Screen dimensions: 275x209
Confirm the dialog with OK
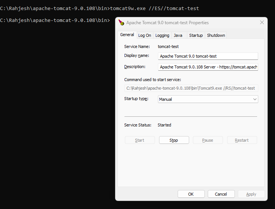pos(191,194)
